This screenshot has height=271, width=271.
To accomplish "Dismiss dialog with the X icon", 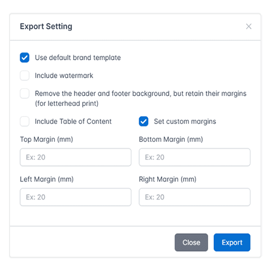I will pos(249,26).
